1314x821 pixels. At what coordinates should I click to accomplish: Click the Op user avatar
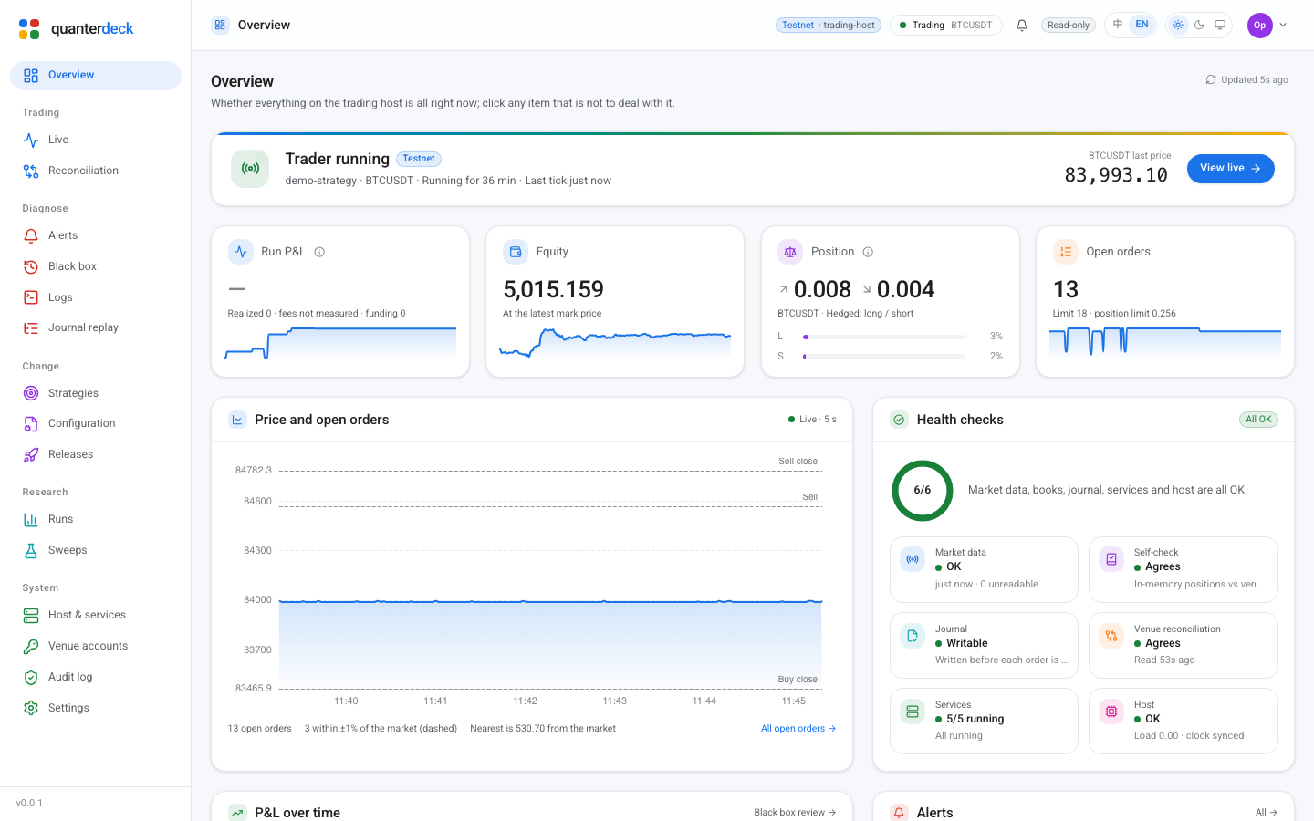[x=1259, y=26]
